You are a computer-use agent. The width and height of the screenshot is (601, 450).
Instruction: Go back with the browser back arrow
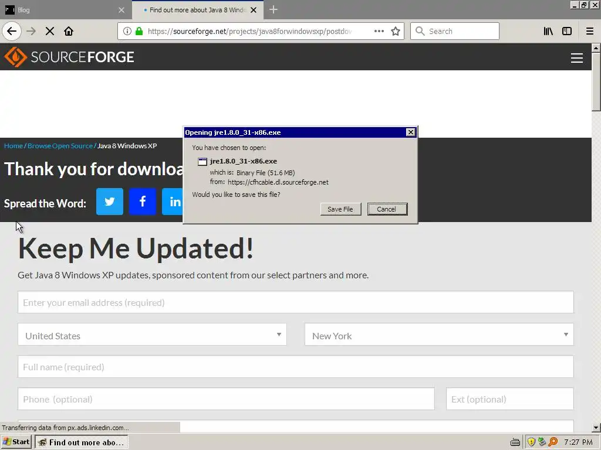click(x=12, y=31)
